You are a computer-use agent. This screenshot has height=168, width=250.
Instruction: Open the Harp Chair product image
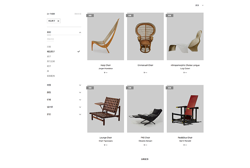[105, 36]
